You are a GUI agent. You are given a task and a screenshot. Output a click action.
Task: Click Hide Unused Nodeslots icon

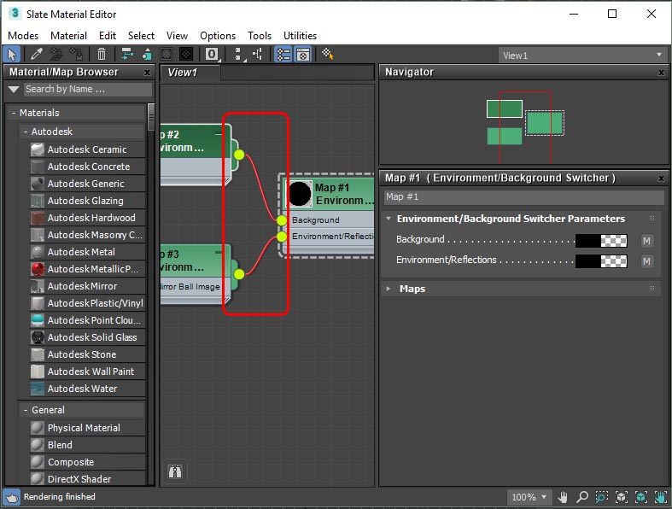(x=147, y=55)
